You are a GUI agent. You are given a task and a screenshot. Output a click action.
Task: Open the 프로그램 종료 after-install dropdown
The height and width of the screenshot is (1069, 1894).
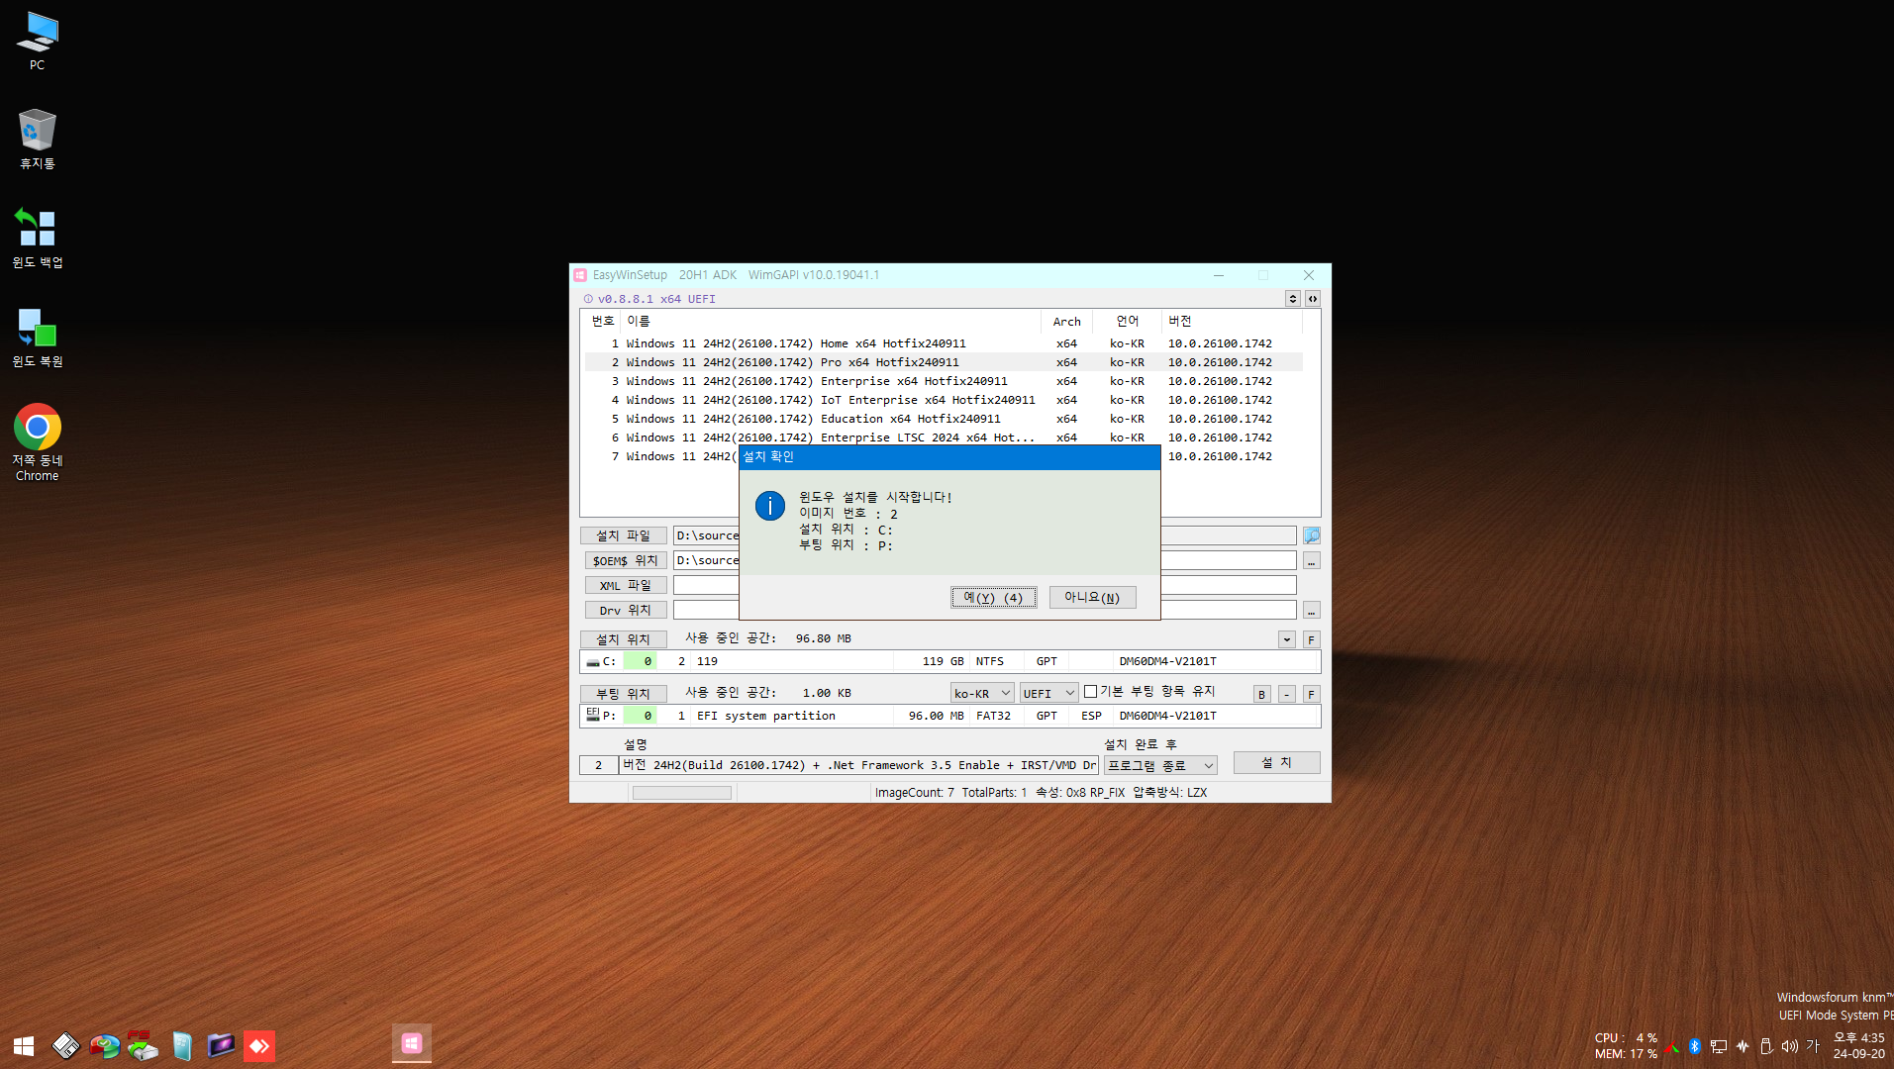pos(1160,765)
